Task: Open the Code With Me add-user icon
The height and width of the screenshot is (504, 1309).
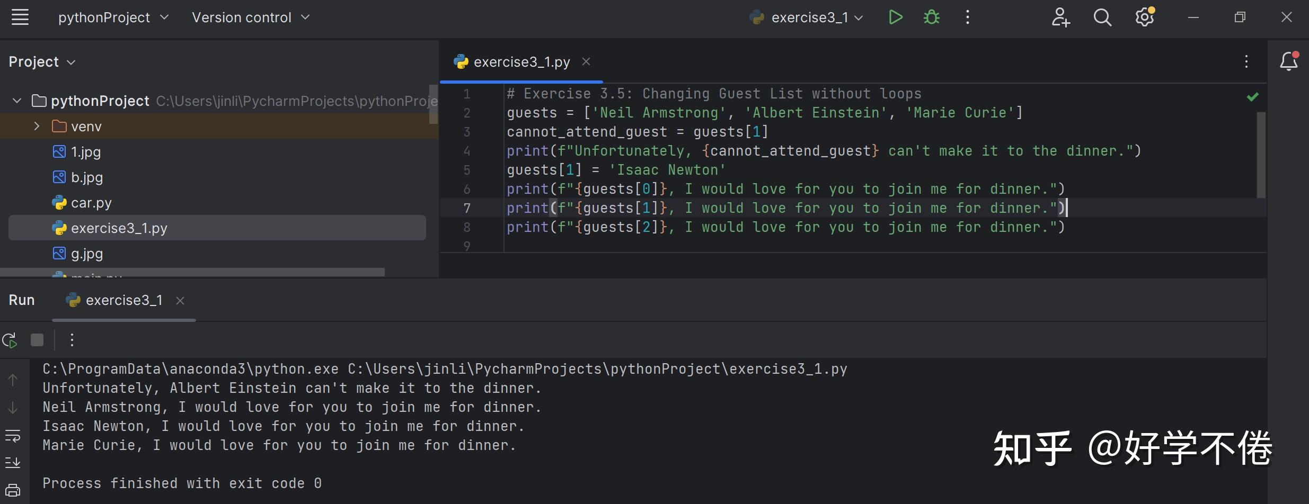Action: tap(1060, 17)
